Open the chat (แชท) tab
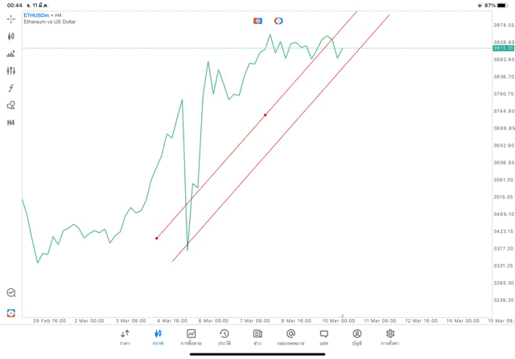This screenshot has width=515, height=359. pyautogui.click(x=323, y=337)
